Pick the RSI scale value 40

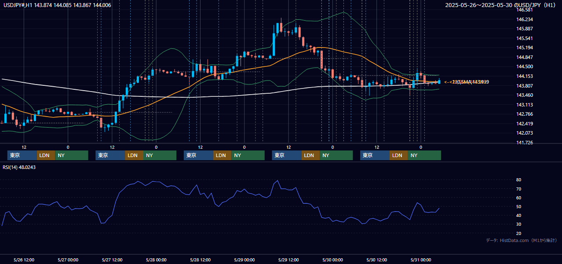tap(519, 215)
